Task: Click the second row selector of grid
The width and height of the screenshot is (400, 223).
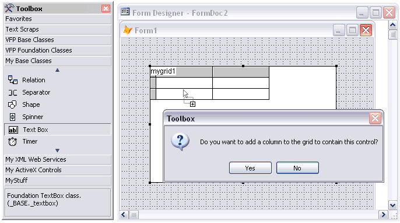Action: pyautogui.click(x=153, y=94)
